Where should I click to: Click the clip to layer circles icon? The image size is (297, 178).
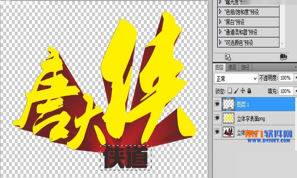[x=284, y=57]
